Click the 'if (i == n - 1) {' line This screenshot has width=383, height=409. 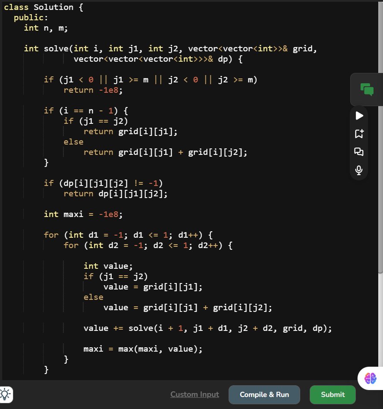coord(86,110)
